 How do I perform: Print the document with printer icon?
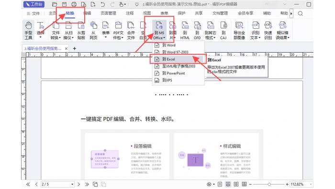click(x=74, y=4)
